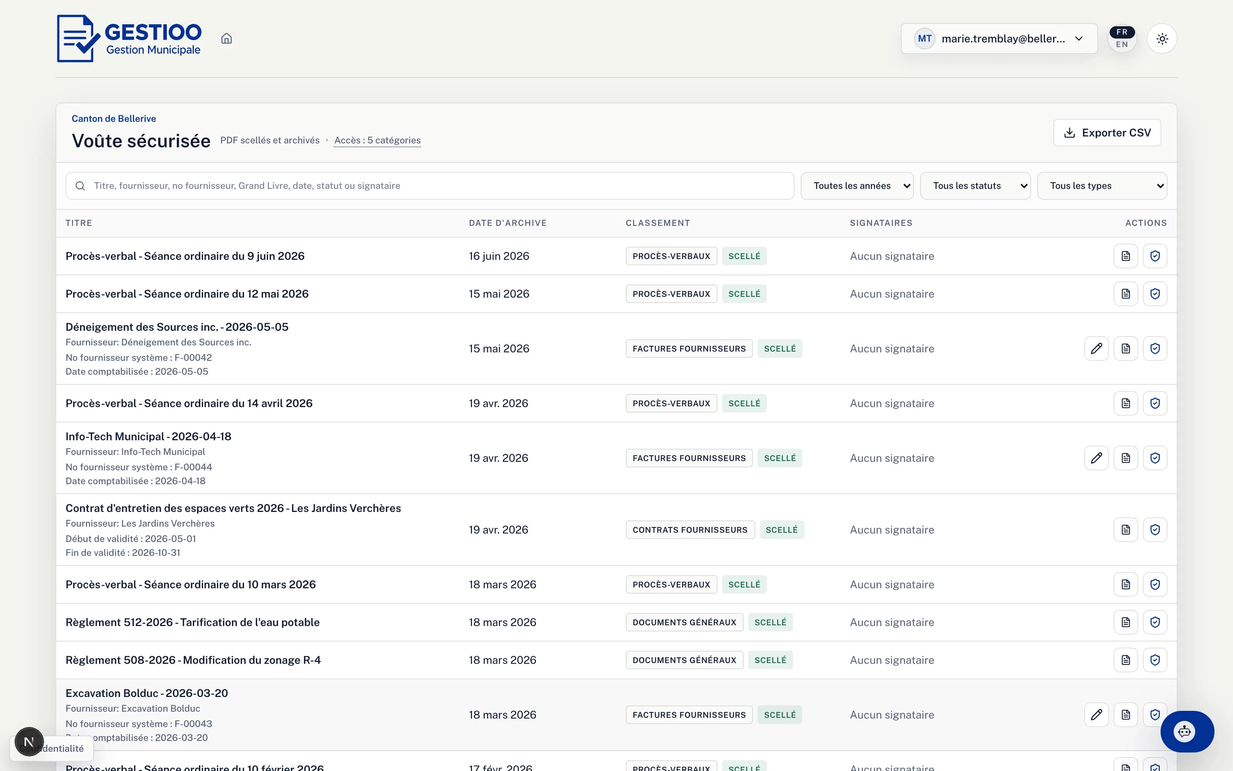Viewport: 1233px width, 771px height.
Task: Expand the marie.tremblay account menu
Action: pos(999,39)
